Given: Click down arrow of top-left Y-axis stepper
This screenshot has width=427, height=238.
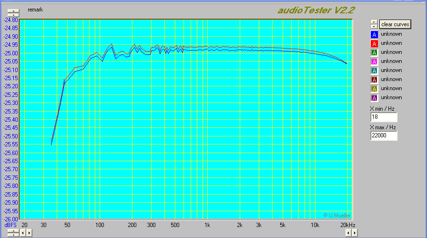Looking at the screenshot, I should (13, 15).
